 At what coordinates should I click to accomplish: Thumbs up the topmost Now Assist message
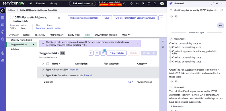click(x=172, y=16)
